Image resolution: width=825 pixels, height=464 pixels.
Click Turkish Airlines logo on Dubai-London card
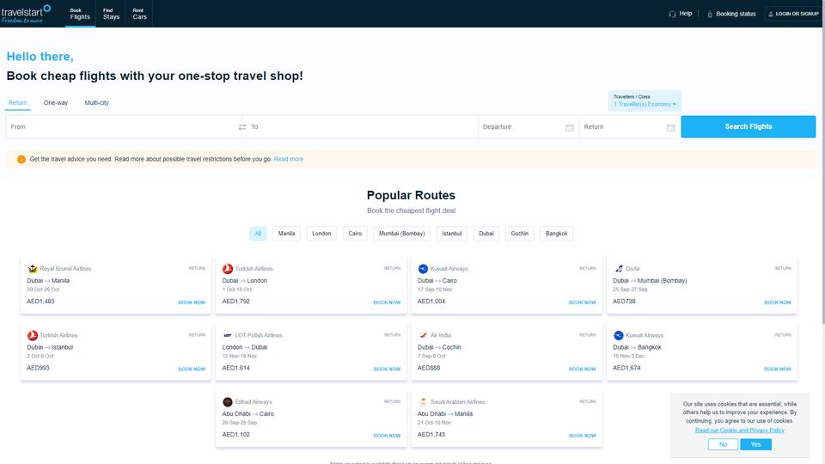coord(227,269)
